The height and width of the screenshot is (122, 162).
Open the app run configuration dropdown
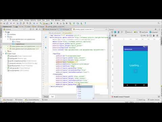coord(46,23)
